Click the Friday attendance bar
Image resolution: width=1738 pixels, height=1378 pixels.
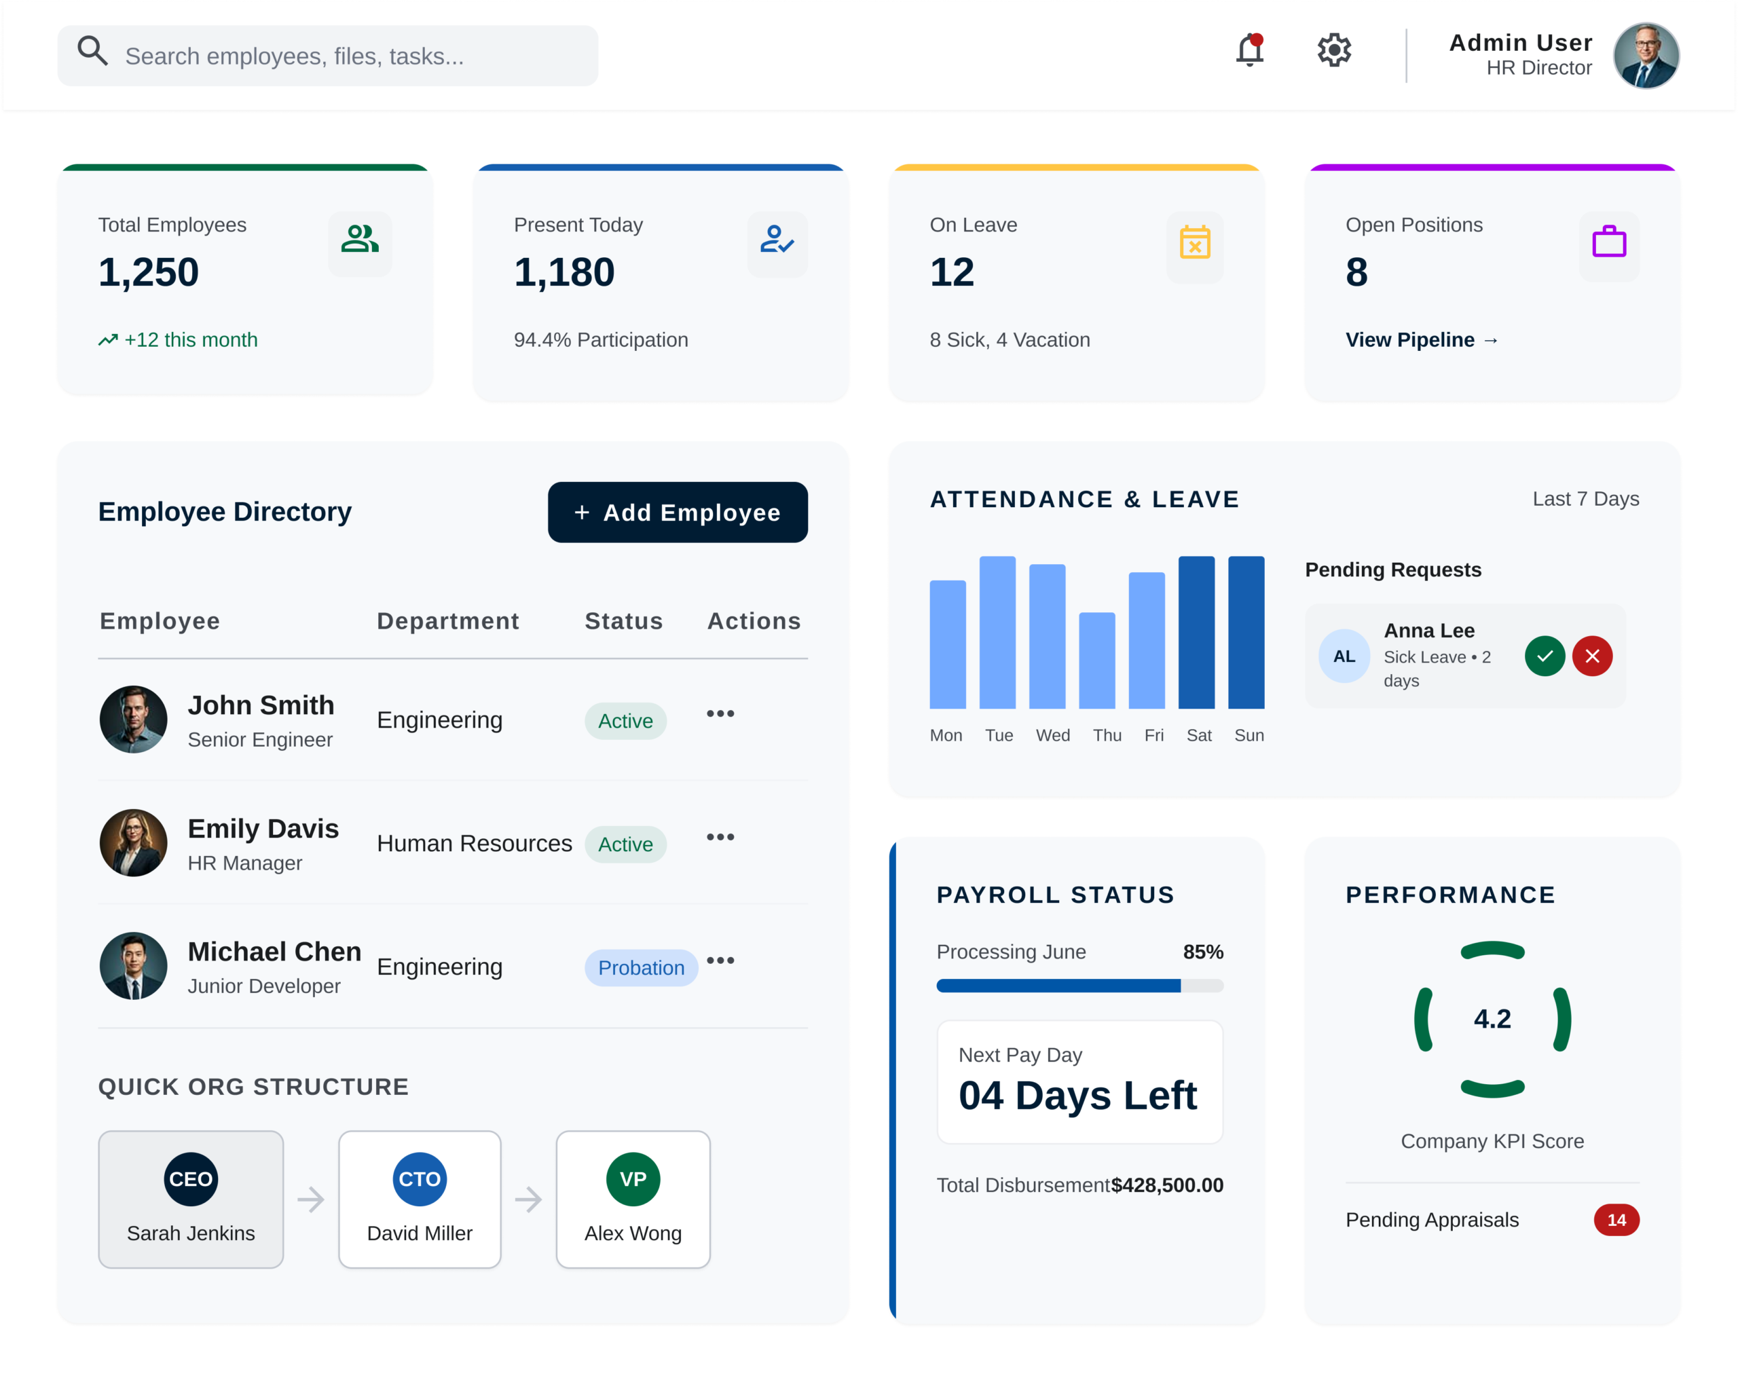1147,641
